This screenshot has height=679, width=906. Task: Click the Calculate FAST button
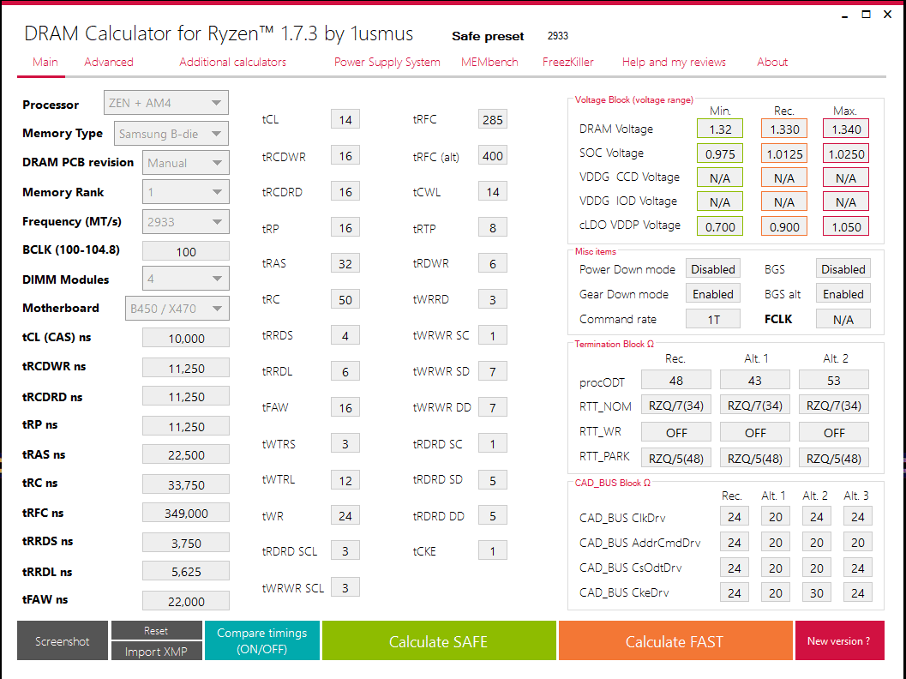click(675, 641)
